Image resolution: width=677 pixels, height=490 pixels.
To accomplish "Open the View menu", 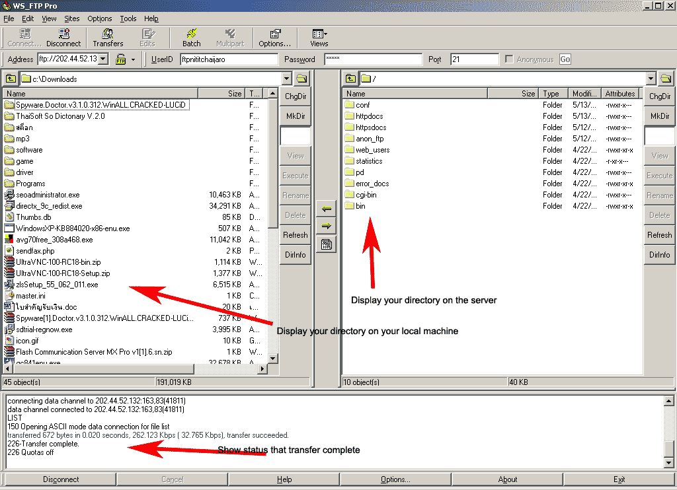I will 49,18.
